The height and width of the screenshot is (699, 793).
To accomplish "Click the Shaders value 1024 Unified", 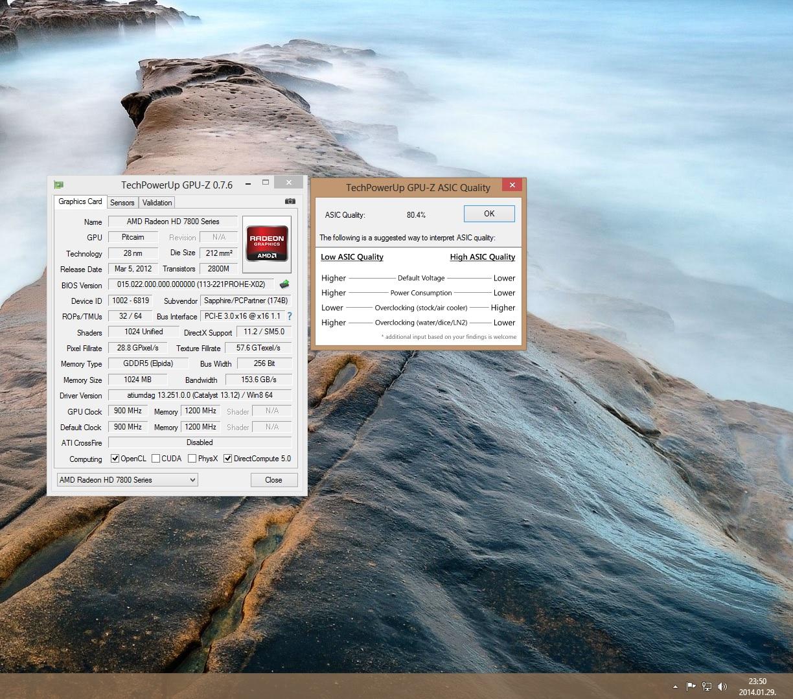I will [x=144, y=332].
